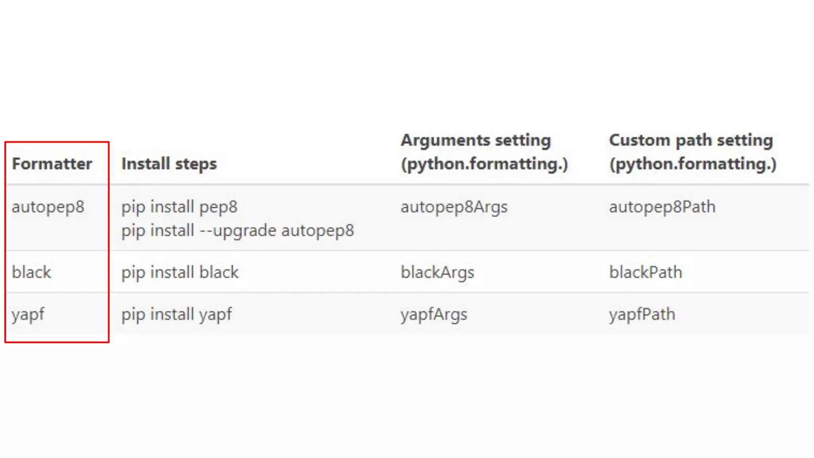
Task: Click '(python.formatting.)' under Arguments setting
Action: pos(485,164)
